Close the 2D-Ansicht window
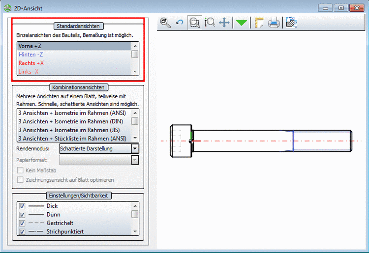The width and height of the screenshot is (369, 253). (357, 8)
